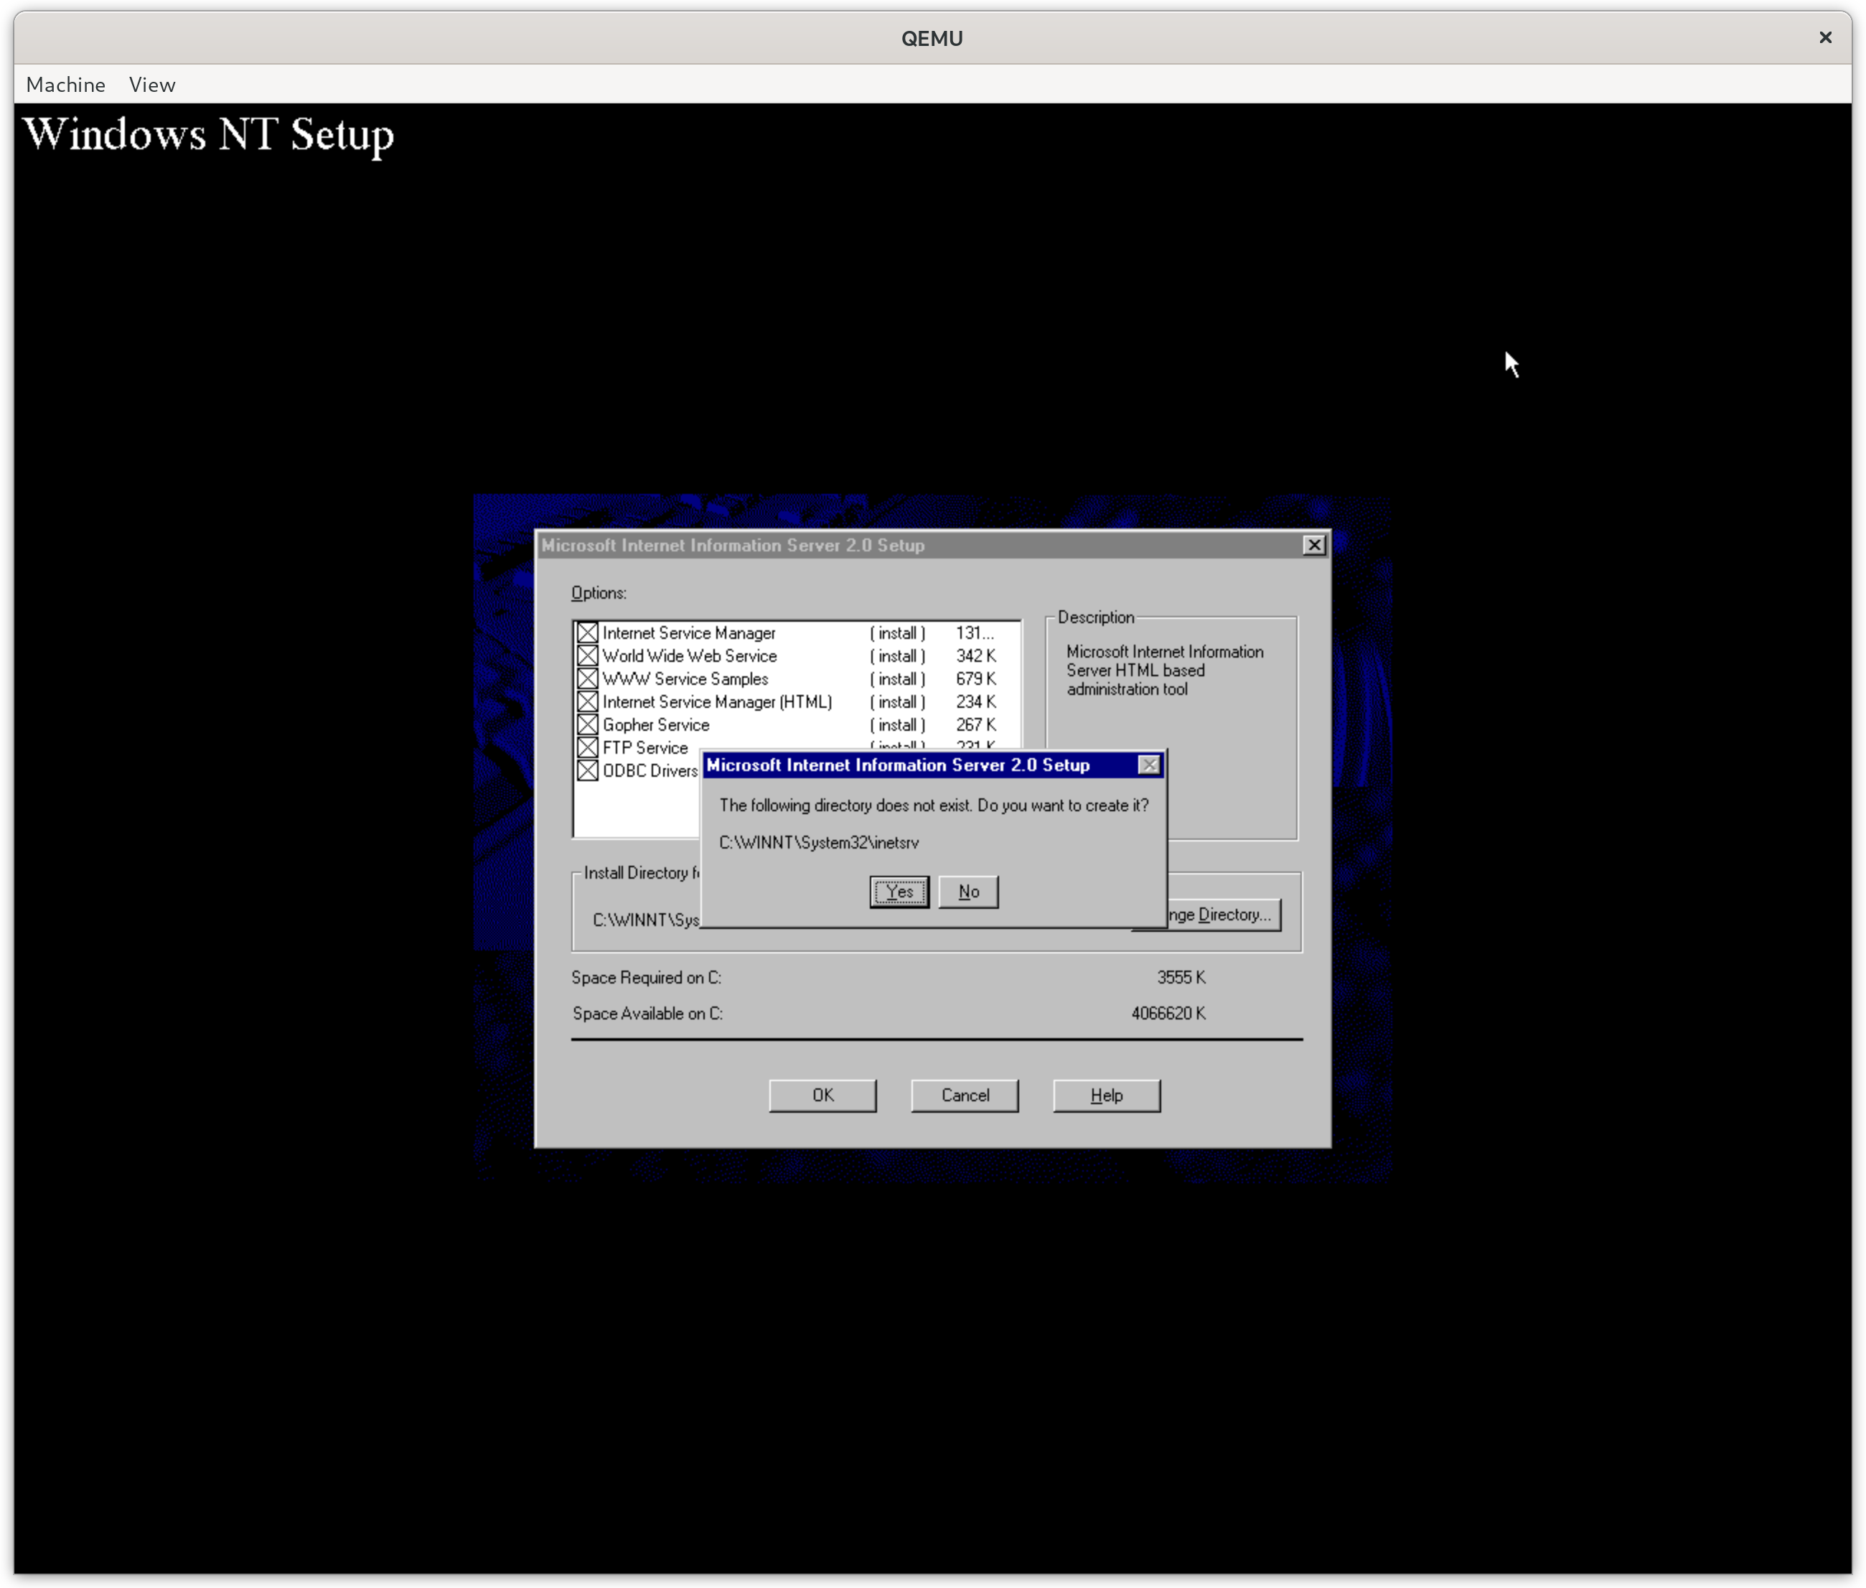This screenshot has width=1866, height=1588.
Task: Toggle Gopher Service checkbox
Action: pos(588,724)
